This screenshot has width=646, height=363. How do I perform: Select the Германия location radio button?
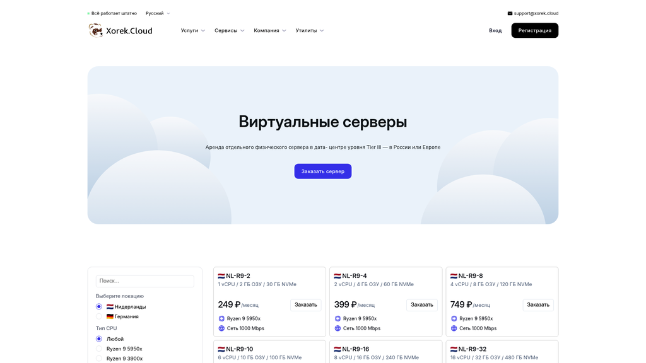click(98, 316)
